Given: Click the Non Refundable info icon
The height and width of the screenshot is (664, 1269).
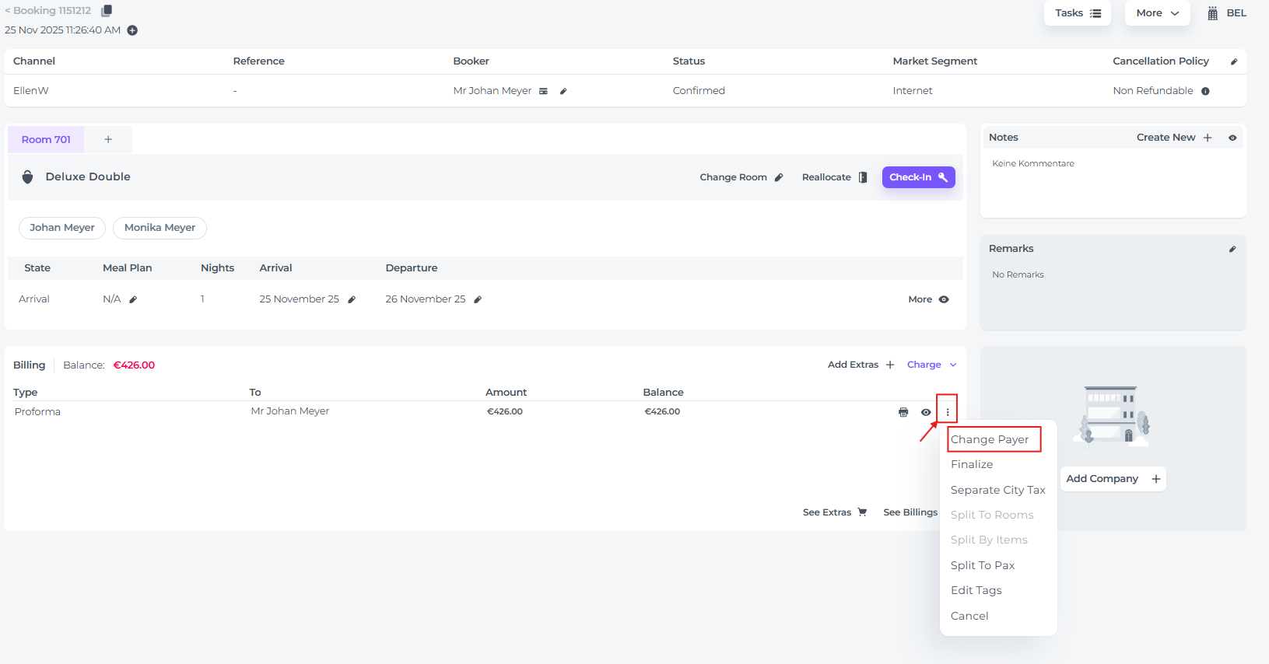Looking at the screenshot, I should click(1205, 91).
